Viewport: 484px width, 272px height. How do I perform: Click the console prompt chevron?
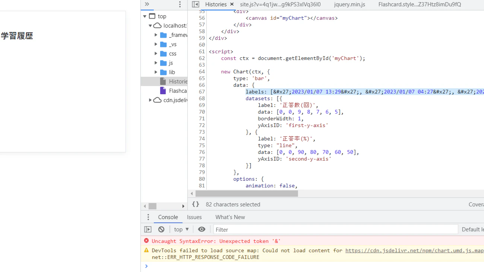coord(146,266)
